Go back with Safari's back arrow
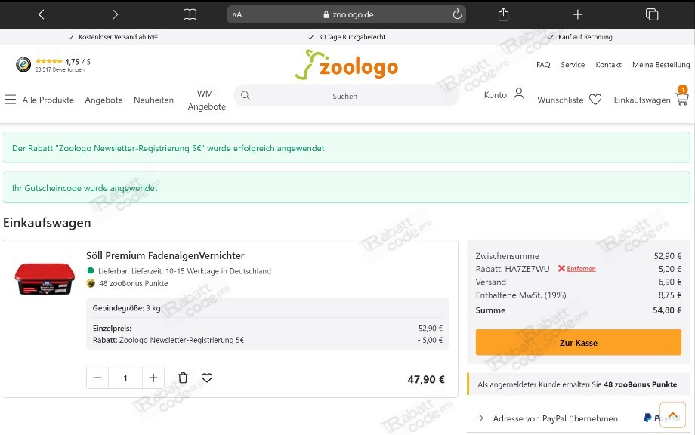 [42, 14]
